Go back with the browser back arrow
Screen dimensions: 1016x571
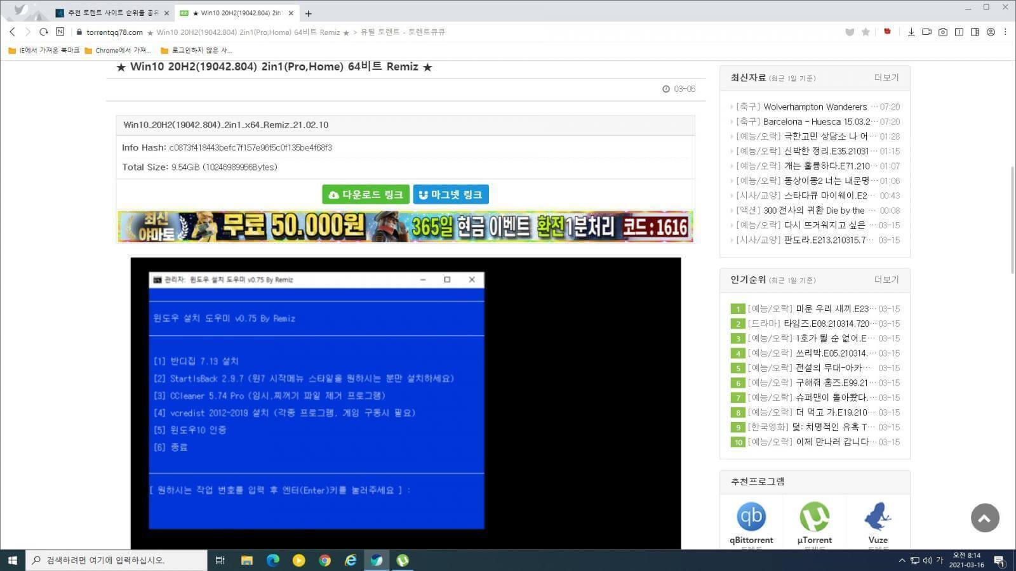point(12,32)
